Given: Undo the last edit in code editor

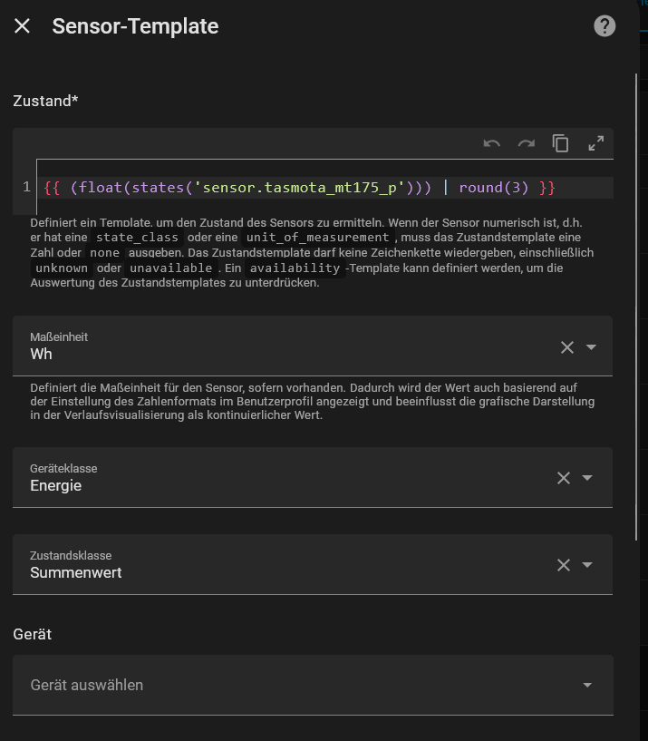Looking at the screenshot, I should click(x=492, y=143).
